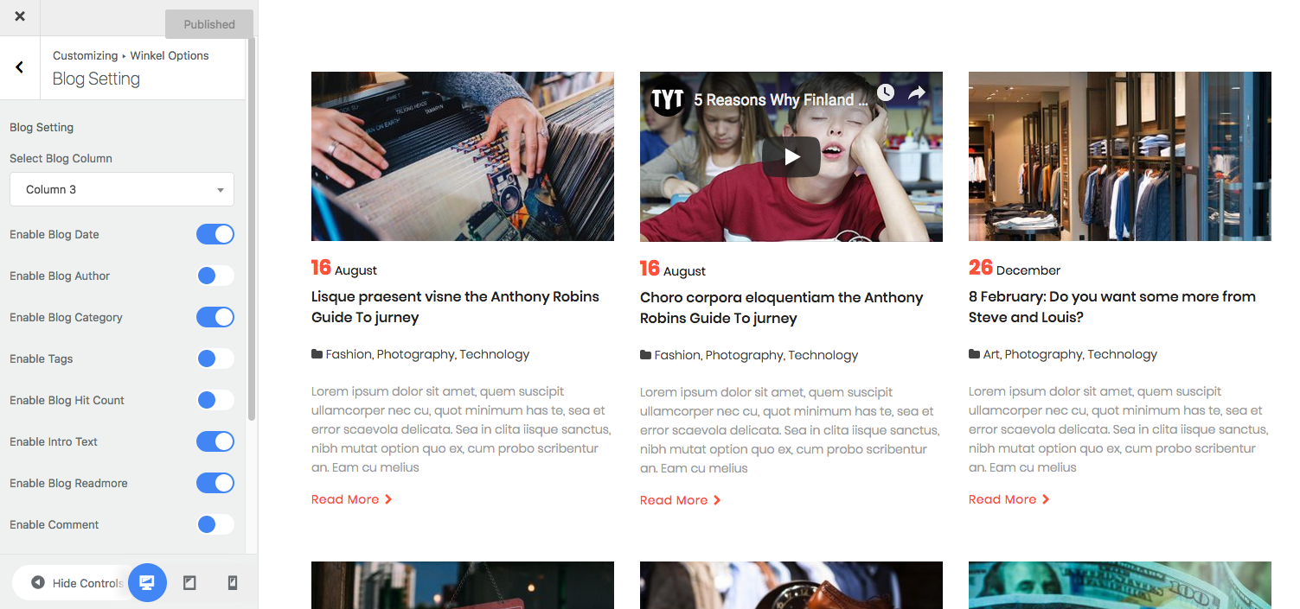Open the Select Blog Column dropdown
Viewport: 1300px width, 609px height.
[x=122, y=189]
